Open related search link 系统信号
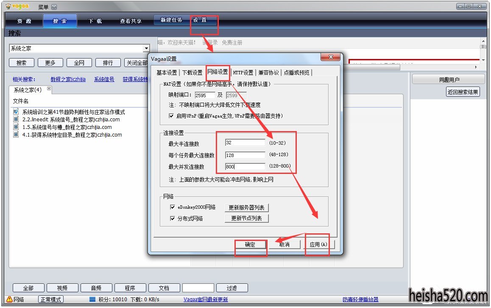The width and height of the screenshot is (491, 308). (x=104, y=79)
